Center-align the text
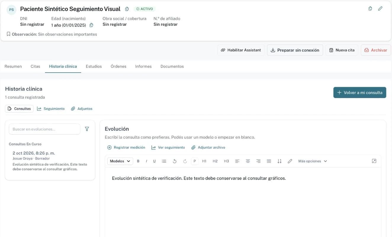Image resolution: width=392 pixels, height=237 pixels. (248, 161)
